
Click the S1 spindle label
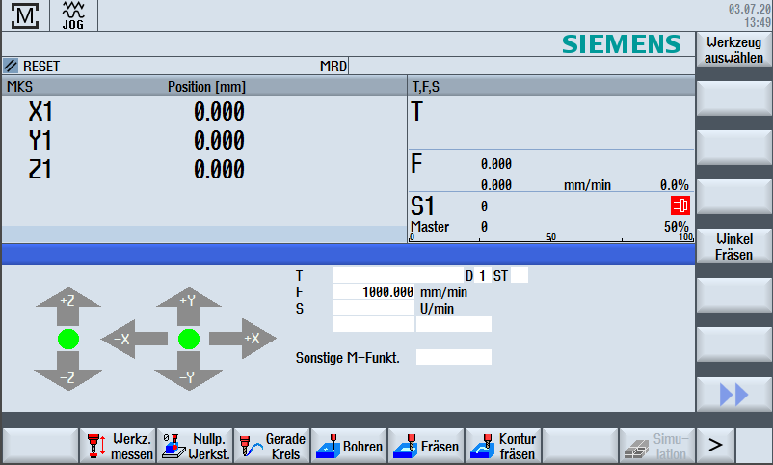pos(422,205)
